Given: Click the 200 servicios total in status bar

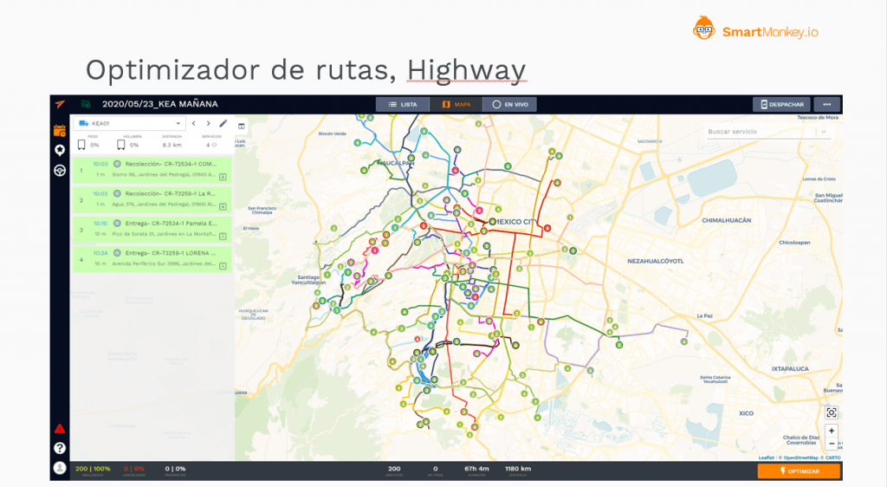Looking at the screenshot, I should pos(394,469).
